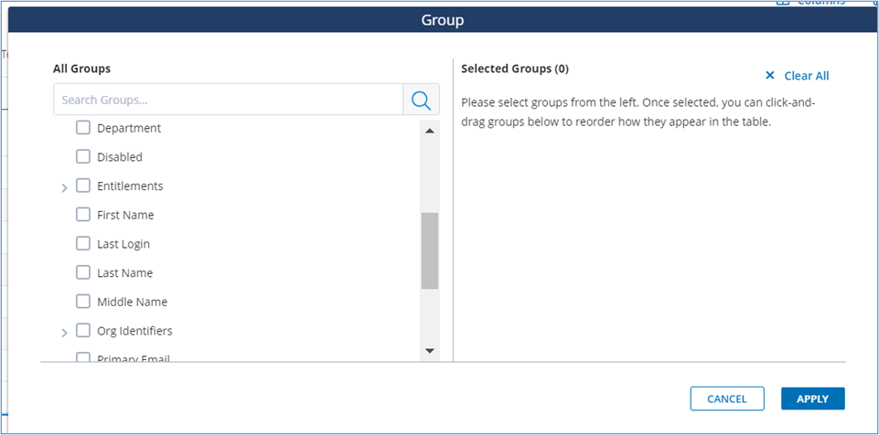Click the search magnifier icon
Image resolution: width=879 pixels, height=435 pixels.
pyautogui.click(x=421, y=100)
